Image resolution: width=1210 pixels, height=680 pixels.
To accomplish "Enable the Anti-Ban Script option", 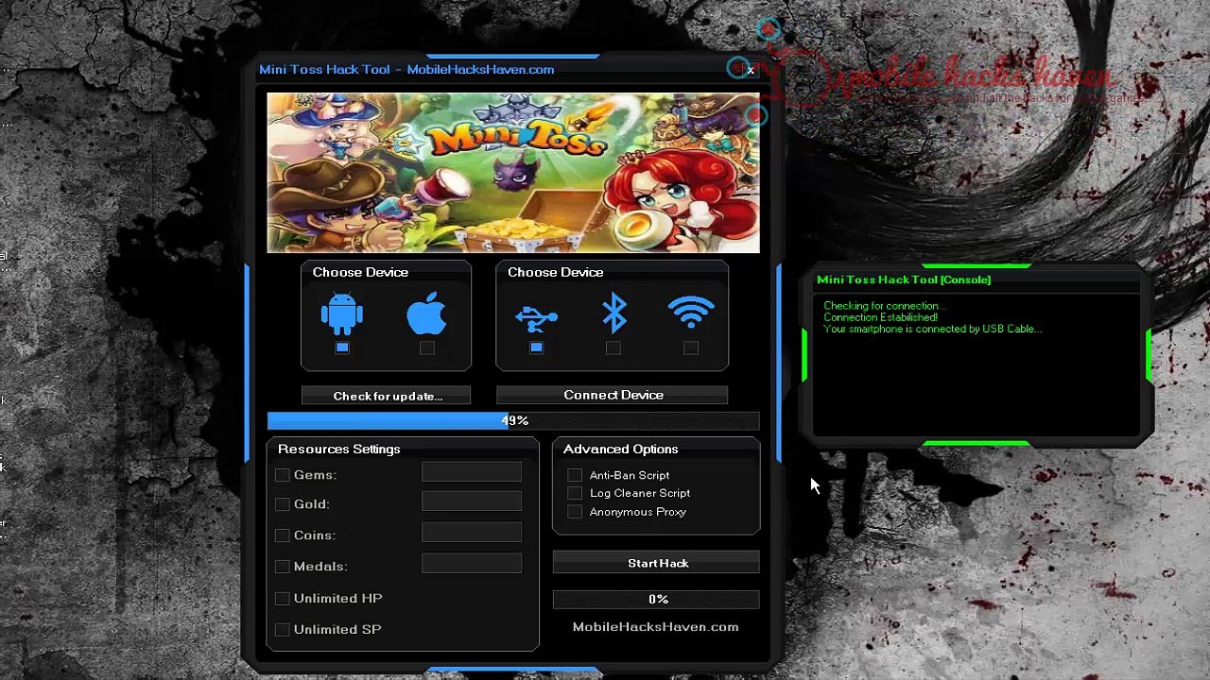I will point(575,475).
